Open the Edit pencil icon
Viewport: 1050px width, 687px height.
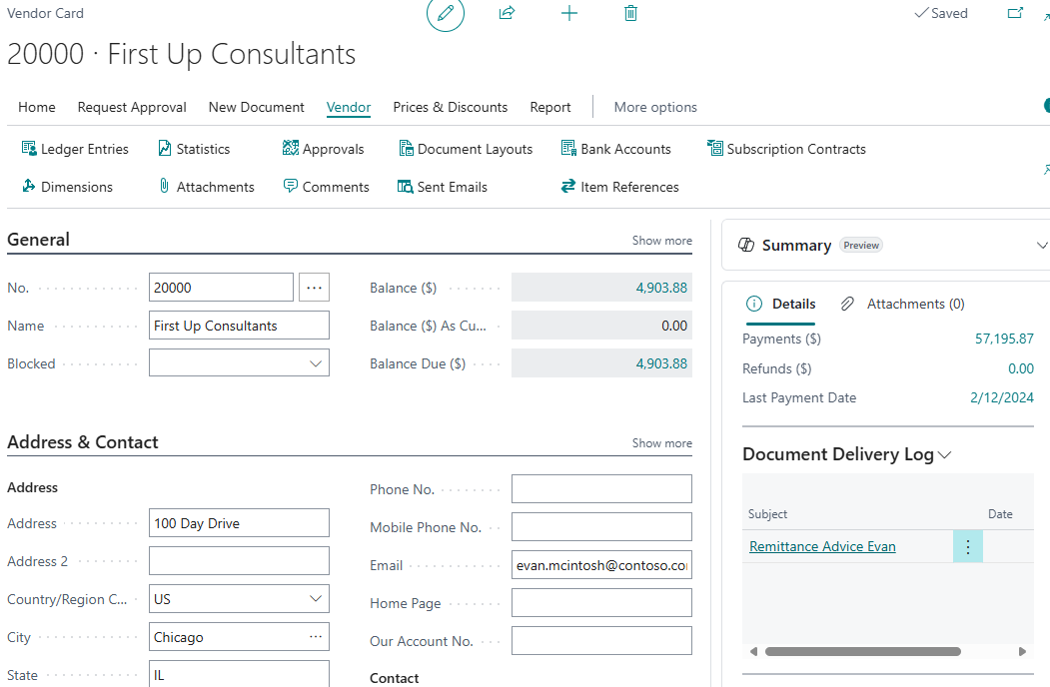(x=446, y=16)
